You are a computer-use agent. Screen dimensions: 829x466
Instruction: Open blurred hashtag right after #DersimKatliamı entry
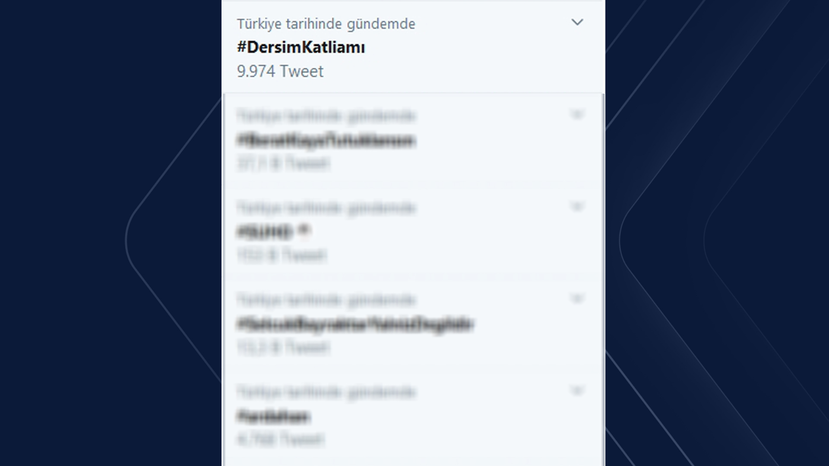click(326, 141)
